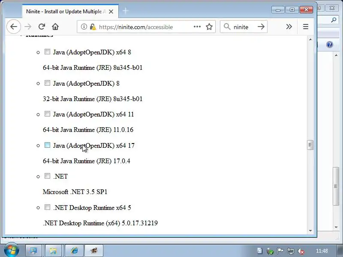
Task: Enable the Java (AdoptOpenJDK) x64 17 checkbox
Action: (47, 145)
